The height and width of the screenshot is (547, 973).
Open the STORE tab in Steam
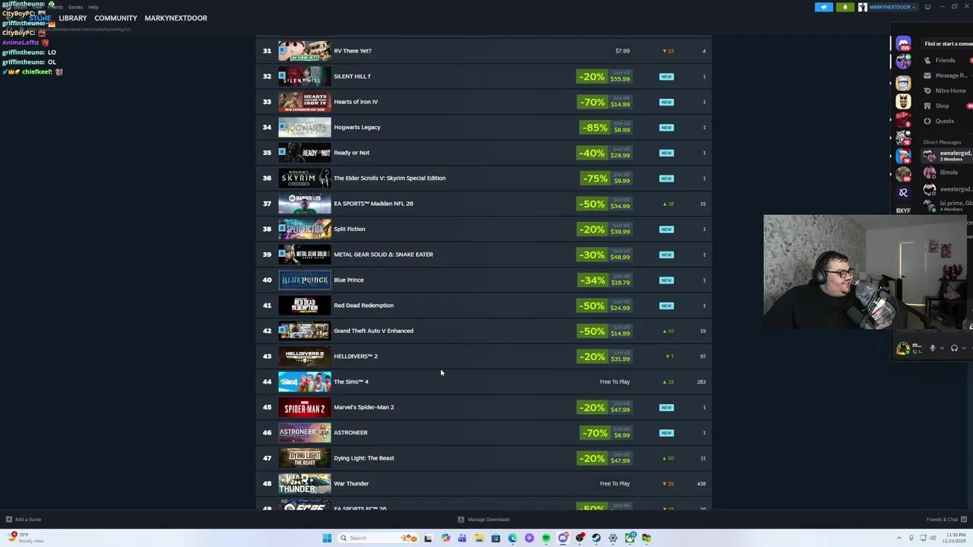tap(40, 18)
